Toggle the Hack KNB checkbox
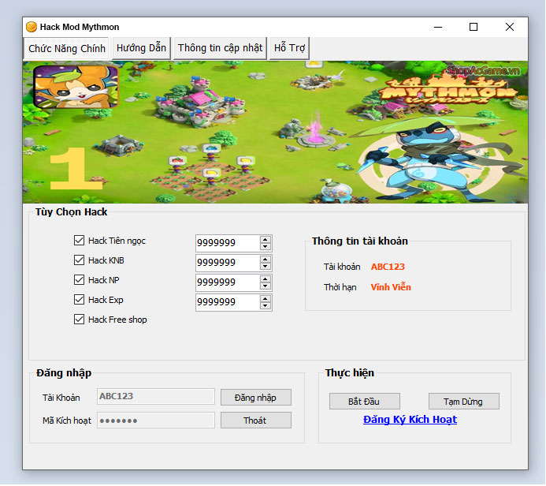 [79, 260]
